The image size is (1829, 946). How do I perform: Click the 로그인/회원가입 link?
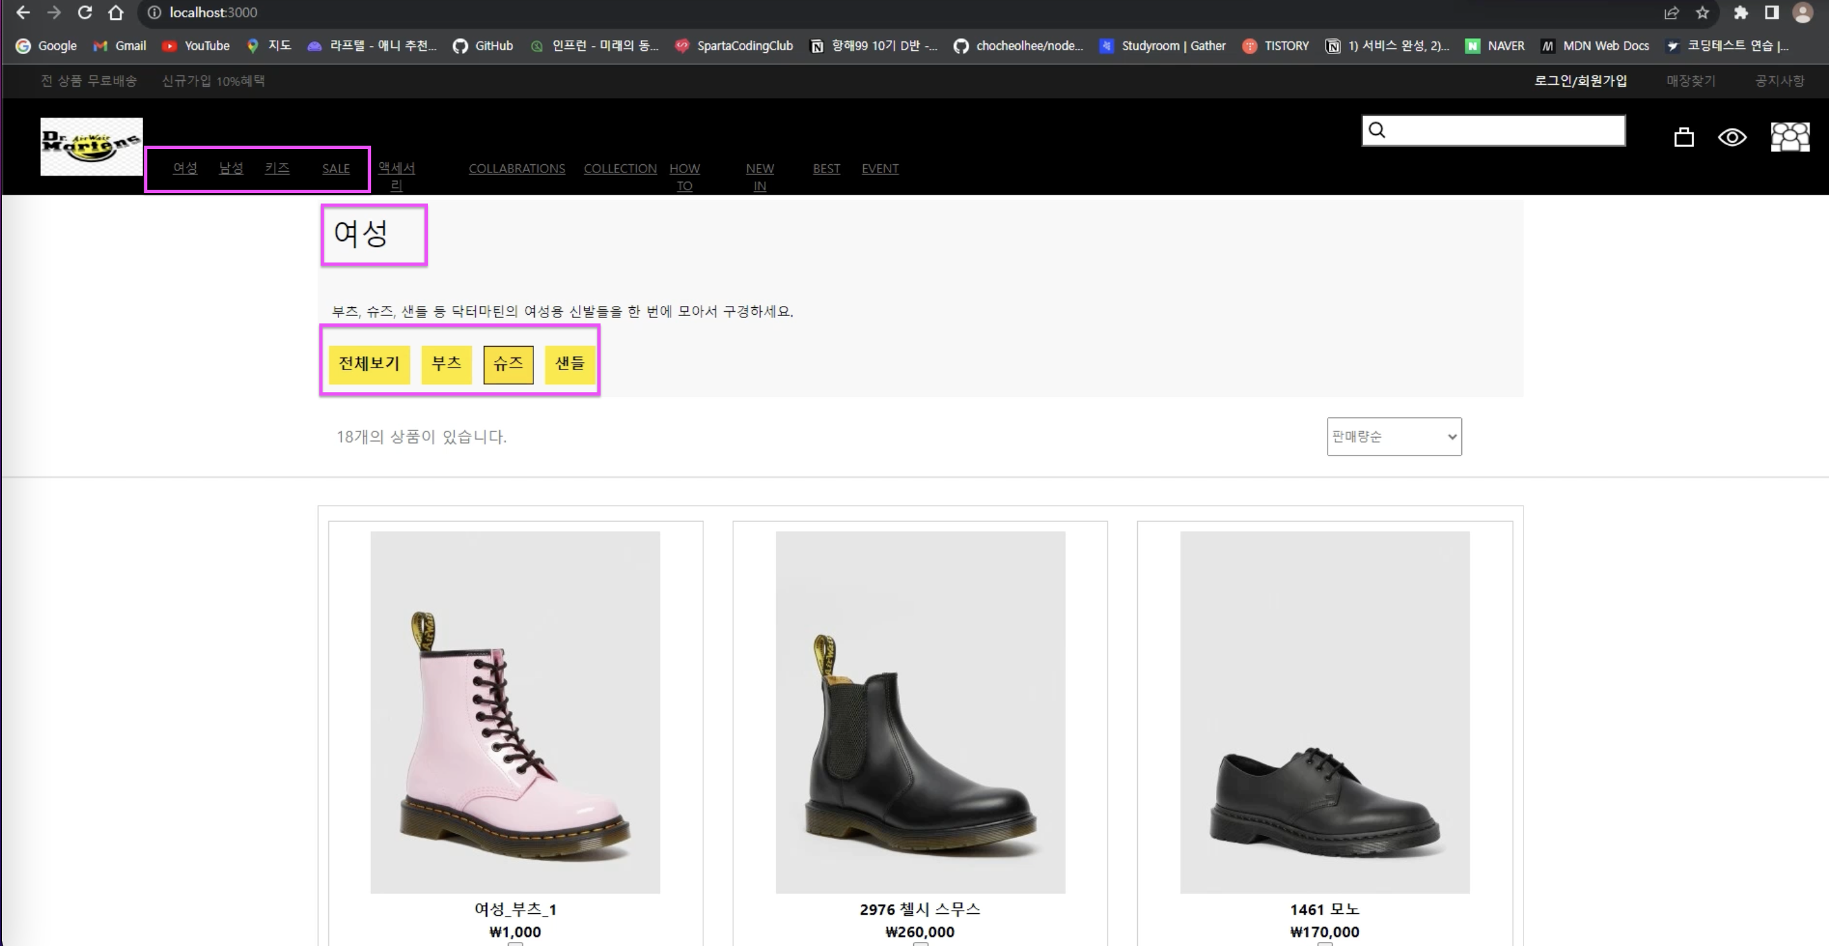click(x=1580, y=81)
